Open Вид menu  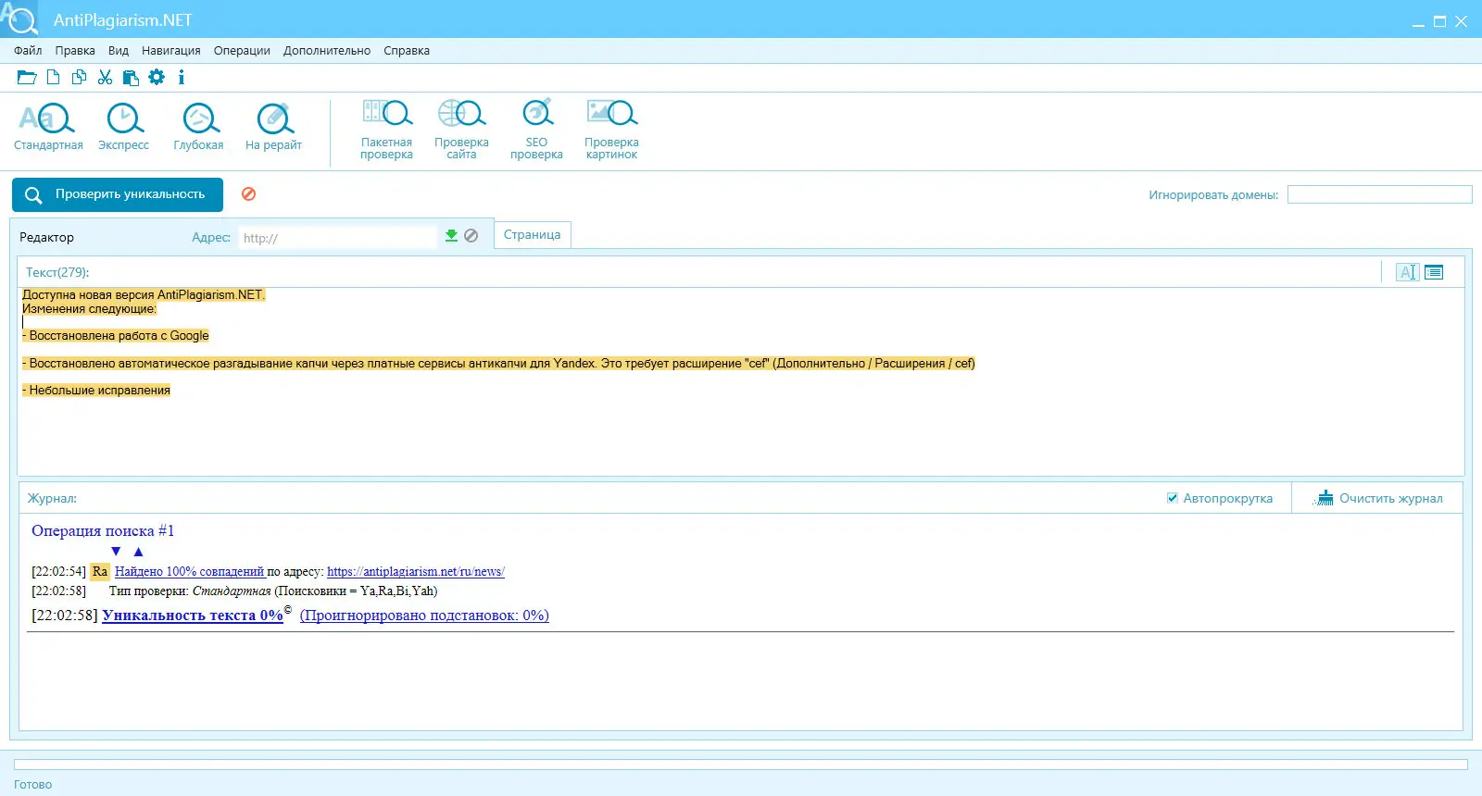click(119, 51)
